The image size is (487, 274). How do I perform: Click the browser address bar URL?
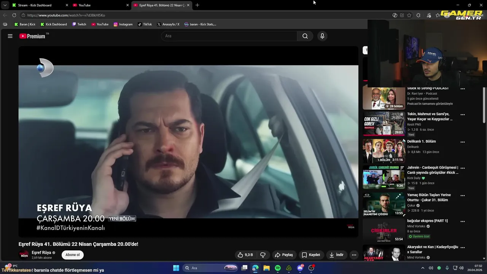[66, 15]
